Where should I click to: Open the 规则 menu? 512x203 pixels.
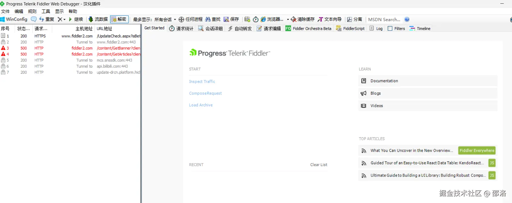pos(32,11)
